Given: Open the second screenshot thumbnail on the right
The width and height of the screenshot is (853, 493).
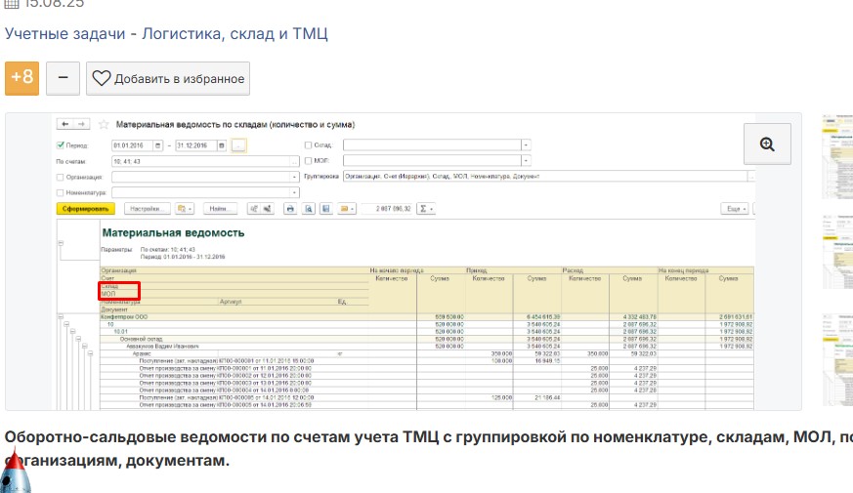Looking at the screenshot, I should pos(837,252).
